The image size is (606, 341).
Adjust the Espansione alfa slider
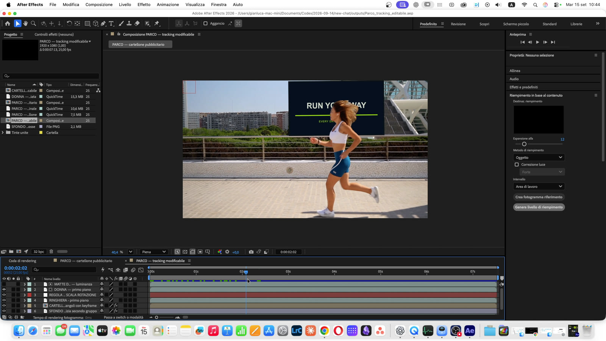click(524, 144)
